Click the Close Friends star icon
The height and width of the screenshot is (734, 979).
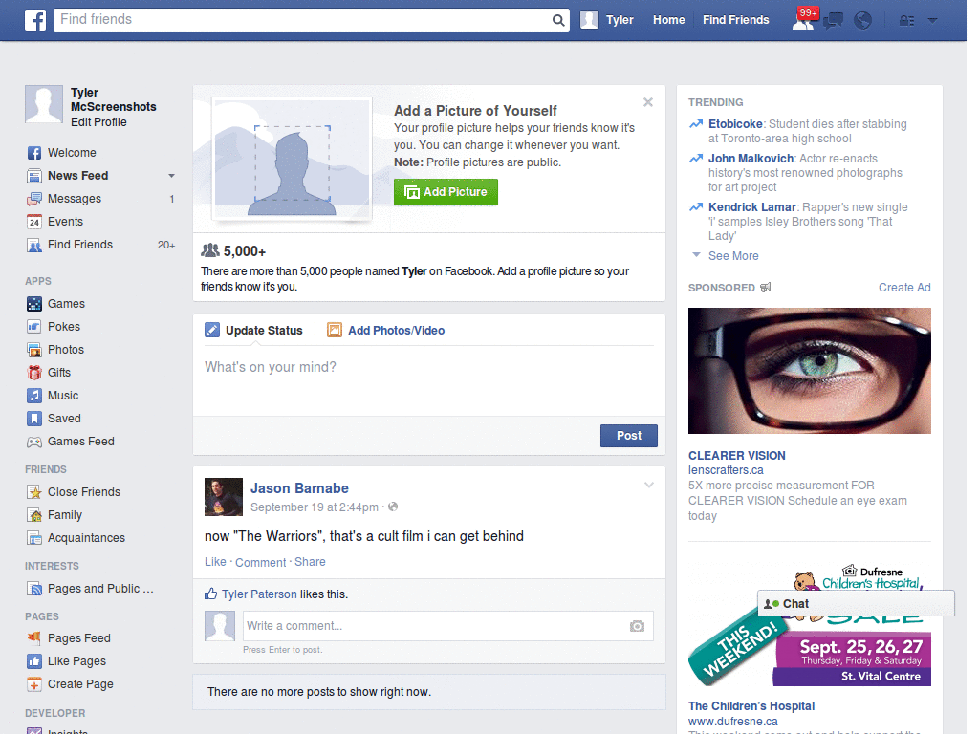[34, 492]
